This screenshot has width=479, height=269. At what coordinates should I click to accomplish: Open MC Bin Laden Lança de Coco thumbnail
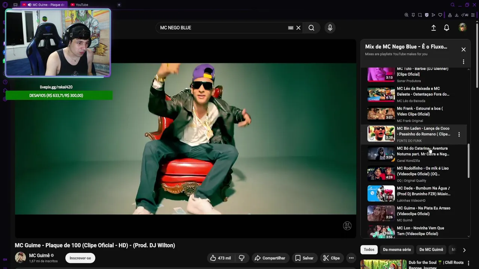click(381, 134)
